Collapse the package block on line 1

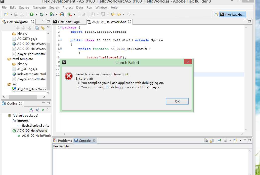(61, 27)
